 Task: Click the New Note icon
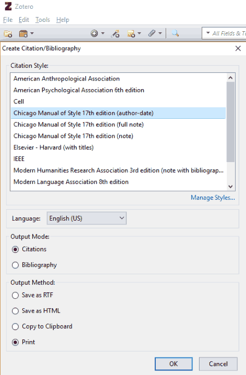pos(131,33)
